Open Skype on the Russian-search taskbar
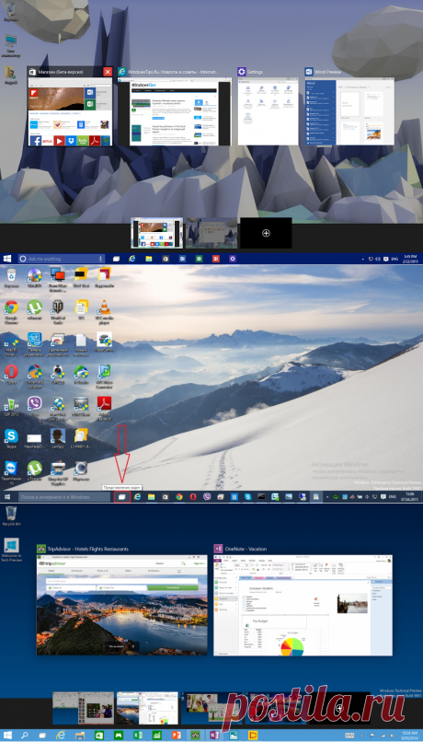 tap(247, 496)
